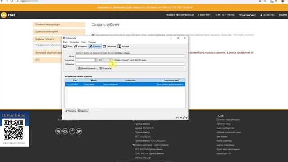Clear the form with the Очистить button
288x162 pixels.
pyautogui.click(x=105, y=68)
